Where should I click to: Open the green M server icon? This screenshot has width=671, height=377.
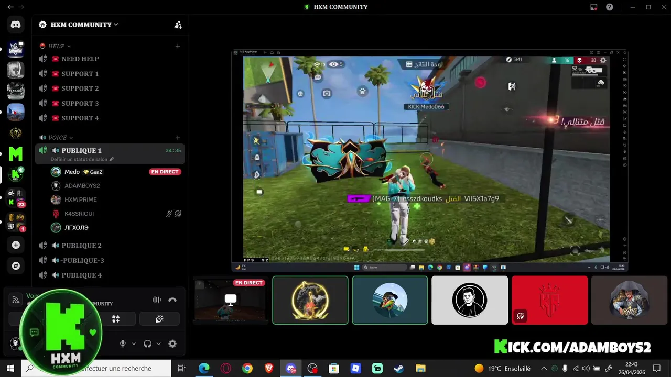pos(16,153)
